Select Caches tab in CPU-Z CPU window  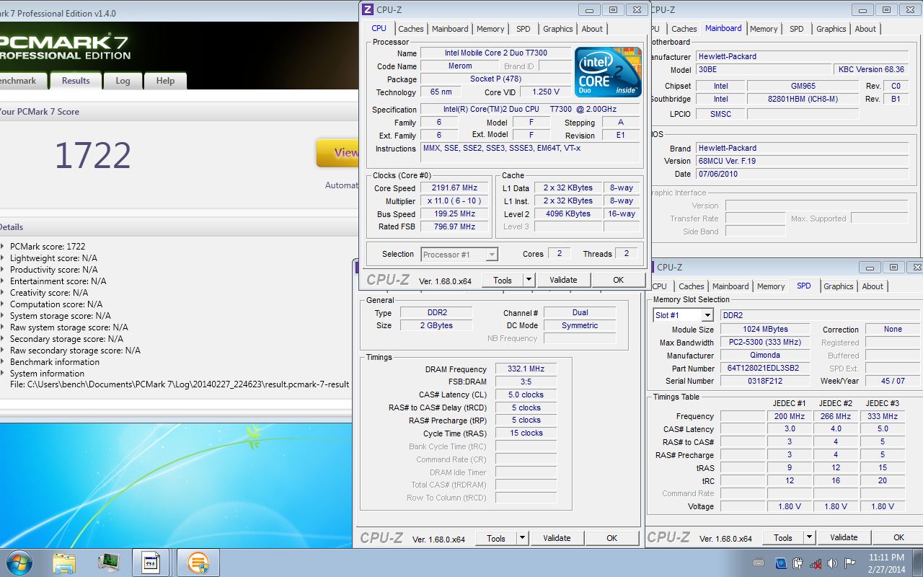coord(411,29)
